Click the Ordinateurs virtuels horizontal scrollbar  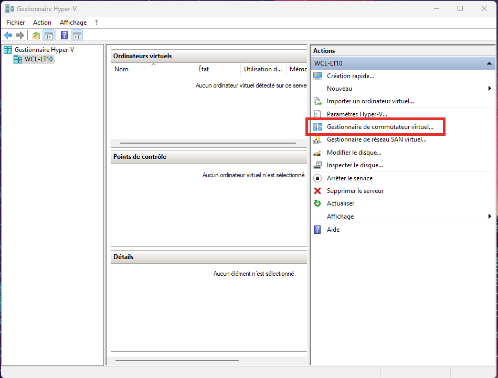coord(208,143)
